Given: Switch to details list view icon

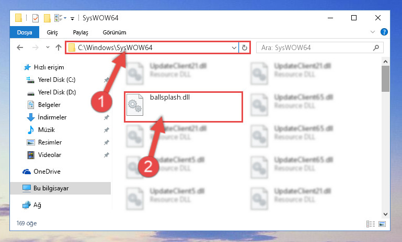Looking at the screenshot, I should coord(371,224).
